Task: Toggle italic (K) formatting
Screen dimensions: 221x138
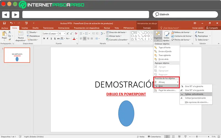Action: pos(48,39)
